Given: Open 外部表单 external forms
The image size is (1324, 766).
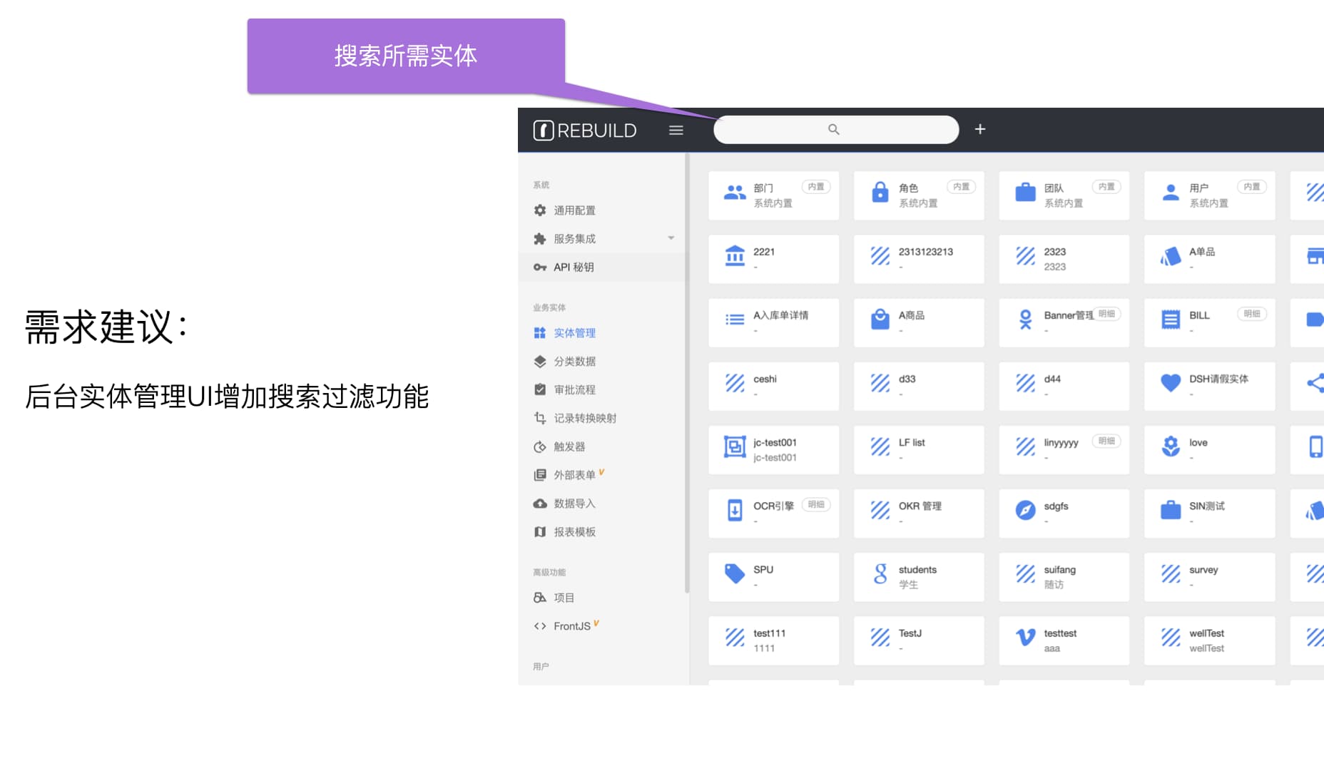Looking at the screenshot, I should 575,474.
